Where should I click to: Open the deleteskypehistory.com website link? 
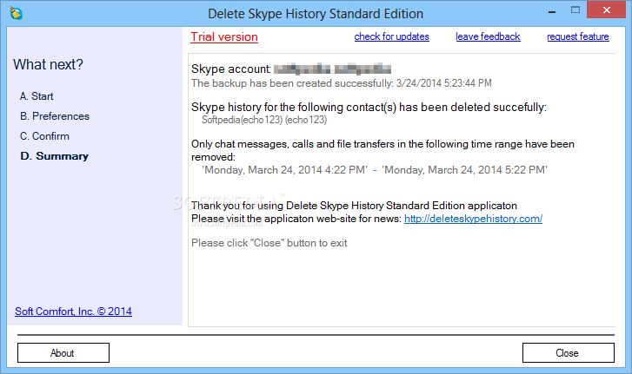click(x=473, y=219)
